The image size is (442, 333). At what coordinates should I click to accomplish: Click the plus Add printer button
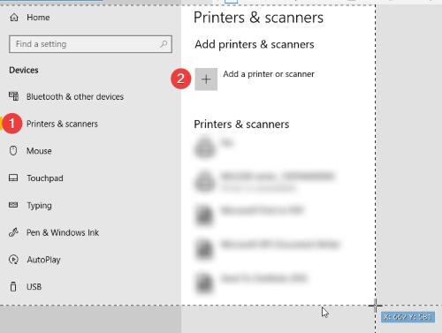click(206, 79)
